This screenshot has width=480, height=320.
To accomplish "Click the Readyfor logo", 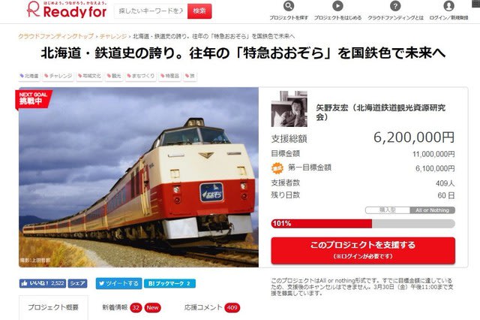I will (x=67, y=9).
